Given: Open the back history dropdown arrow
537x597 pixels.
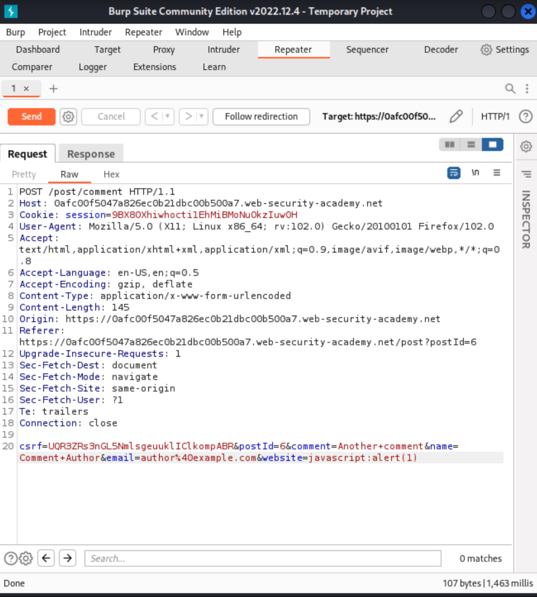Looking at the screenshot, I should [x=167, y=117].
